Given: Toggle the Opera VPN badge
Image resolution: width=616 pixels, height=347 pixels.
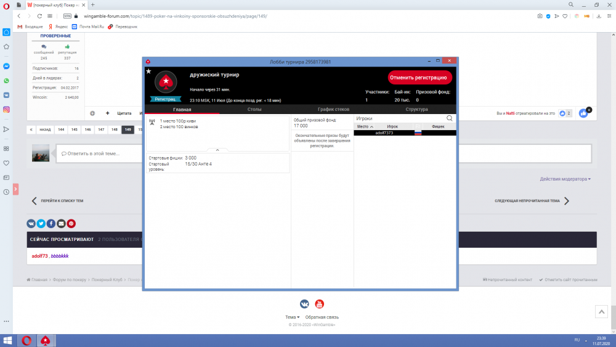Looking at the screenshot, I should [68, 15].
